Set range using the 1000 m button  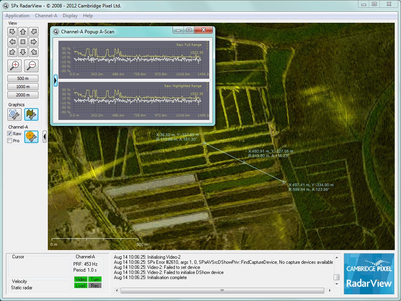pos(22,86)
